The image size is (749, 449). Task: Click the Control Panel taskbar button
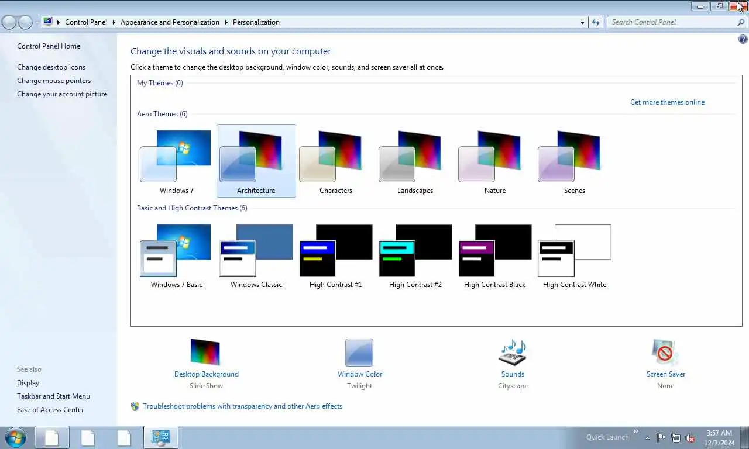(160, 437)
